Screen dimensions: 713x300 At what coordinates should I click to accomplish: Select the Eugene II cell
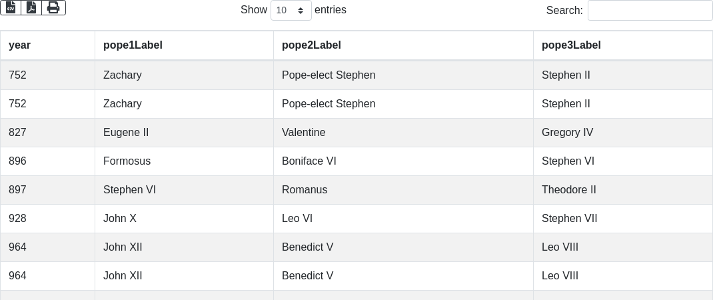(x=184, y=133)
